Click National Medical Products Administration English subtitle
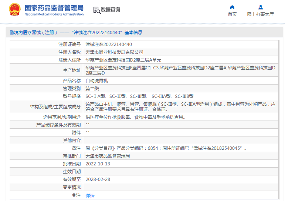 (x=54, y=14)
